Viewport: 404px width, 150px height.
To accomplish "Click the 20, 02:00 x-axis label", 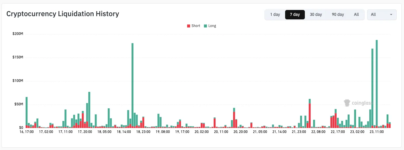I will tap(202, 132).
